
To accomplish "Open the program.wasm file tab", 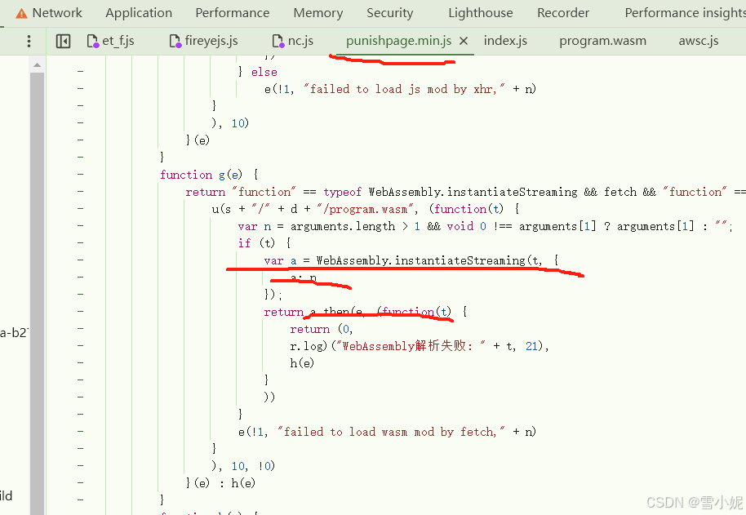I will (603, 41).
